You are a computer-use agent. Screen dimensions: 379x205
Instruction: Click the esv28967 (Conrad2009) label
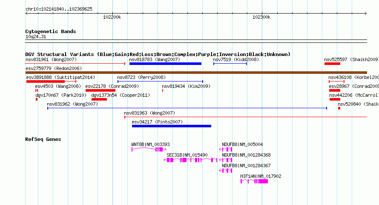354,86
